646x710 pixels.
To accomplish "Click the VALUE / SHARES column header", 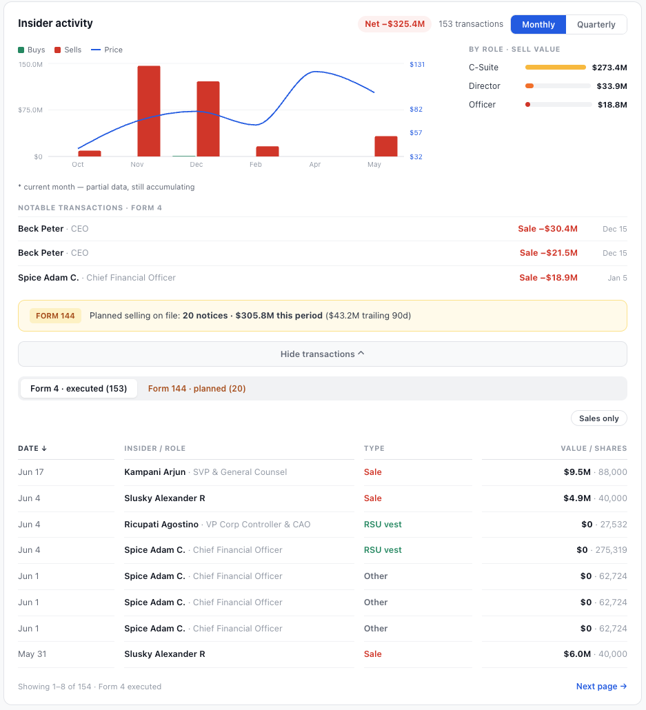I will [594, 448].
